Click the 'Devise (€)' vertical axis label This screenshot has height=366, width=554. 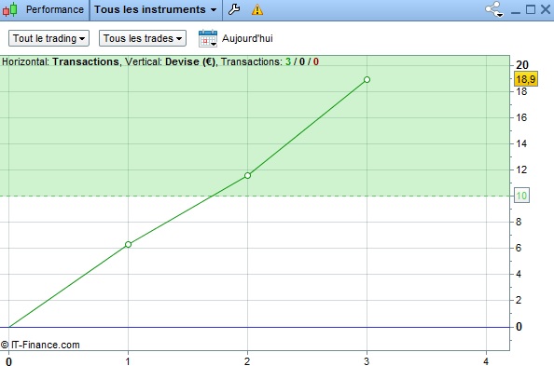(190, 61)
